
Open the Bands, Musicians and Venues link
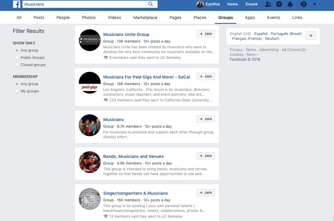[133, 156]
